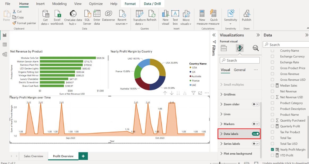Open the Analytics pane magnifier icon
Screen dimensions: 309x164
[x=255, y=48]
